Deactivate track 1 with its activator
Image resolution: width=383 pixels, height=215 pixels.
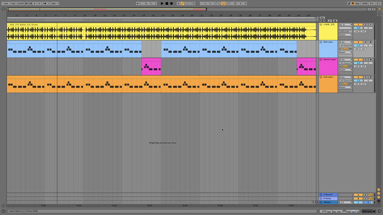358,25
